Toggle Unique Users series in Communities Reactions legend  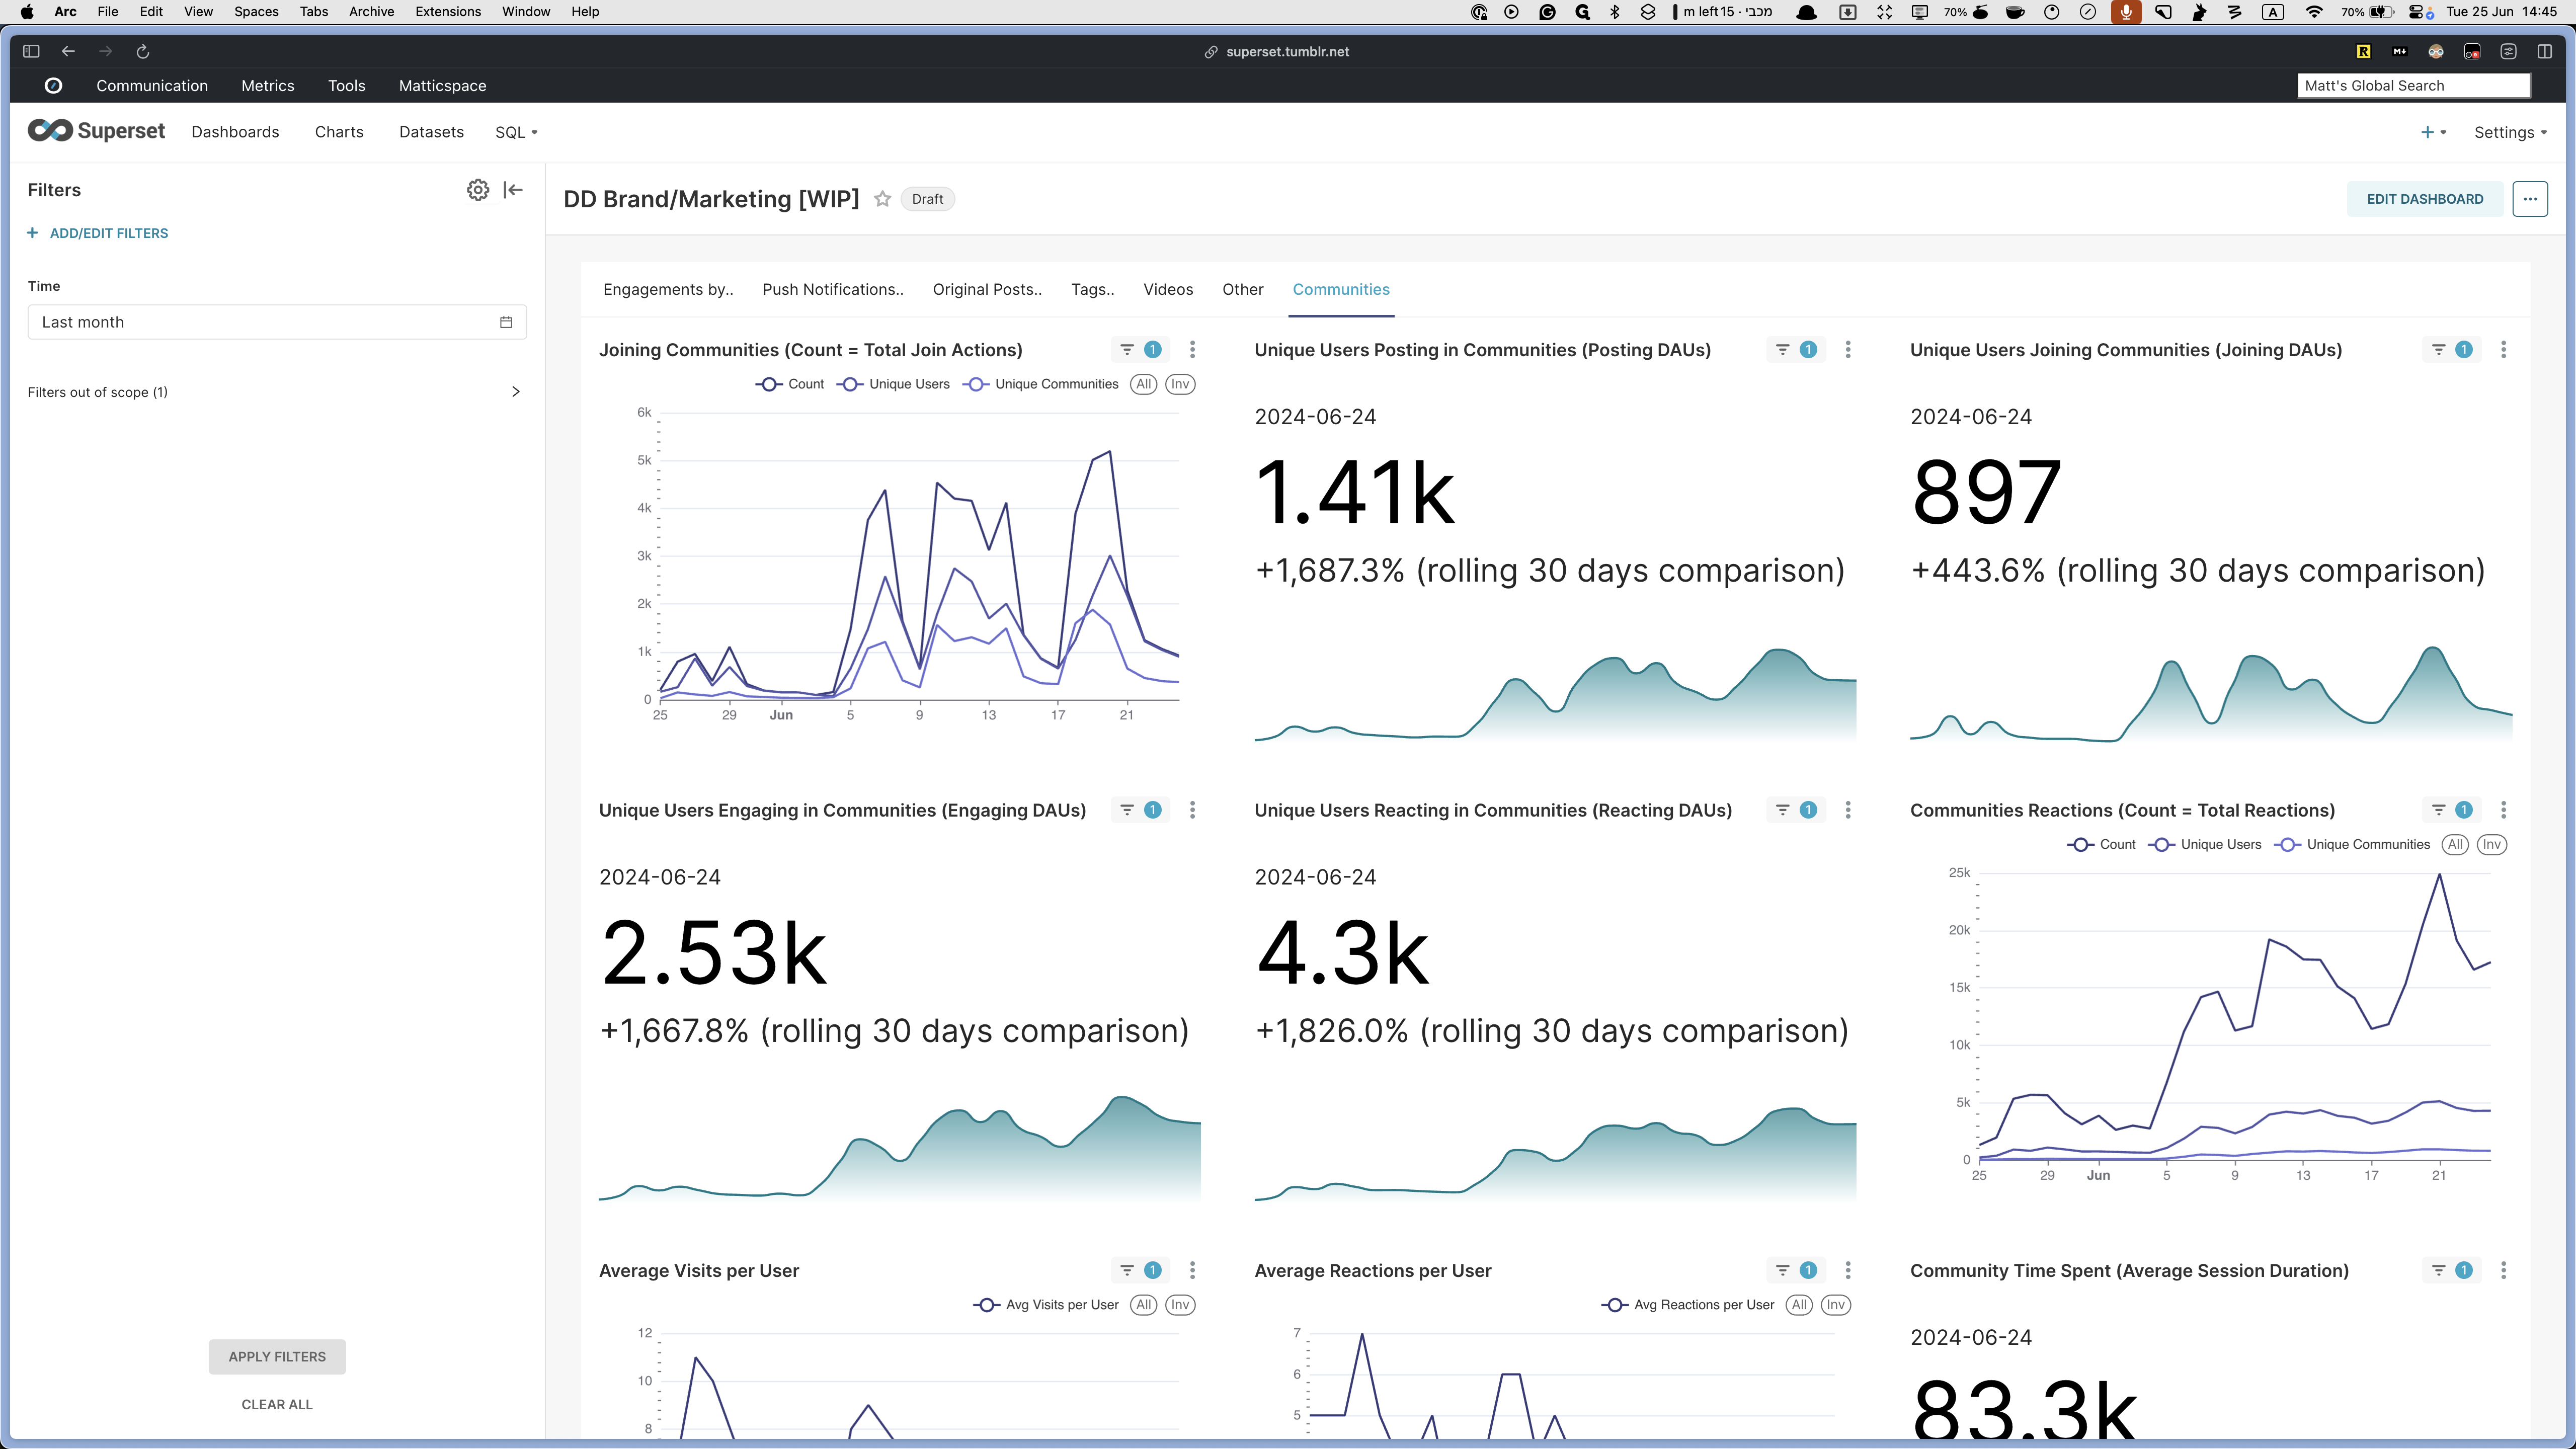click(2204, 844)
